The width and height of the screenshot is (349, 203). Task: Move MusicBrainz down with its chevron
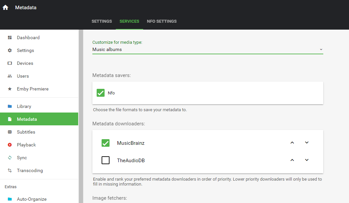307,142
